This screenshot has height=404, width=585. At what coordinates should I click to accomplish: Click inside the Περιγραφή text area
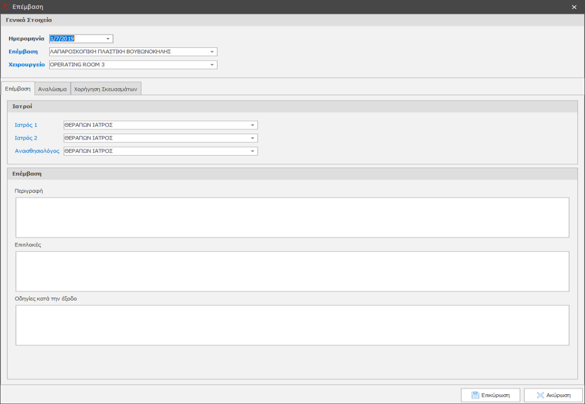(292, 217)
